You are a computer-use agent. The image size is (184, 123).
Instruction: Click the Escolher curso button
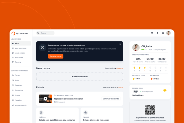tap(56, 56)
